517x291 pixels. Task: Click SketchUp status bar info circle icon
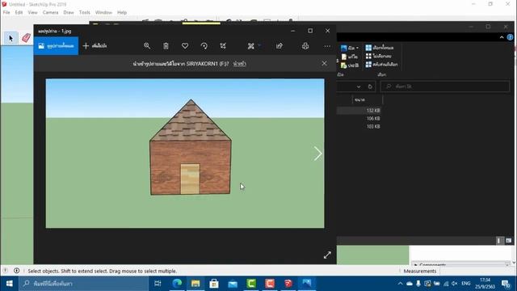(16, 271)
